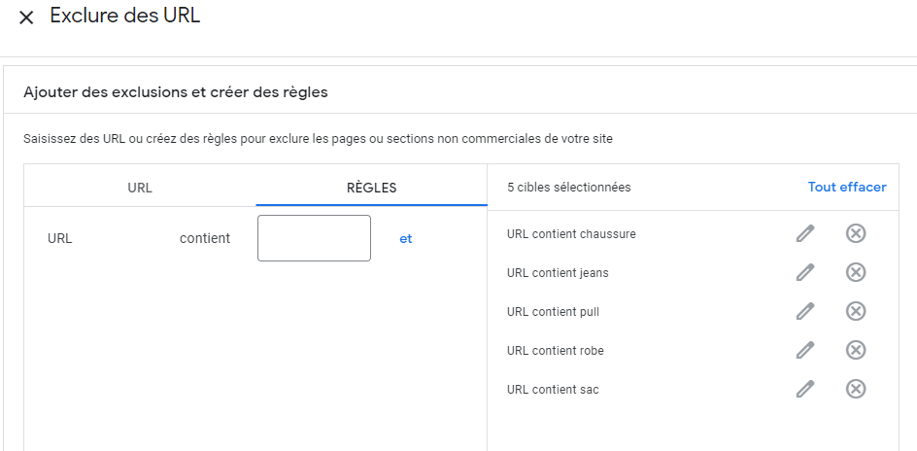Select the 'URL contient robe' list entry

(x=556, y=350)
